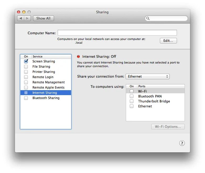Tick the Ethernet port checkbox

pyautogui.click(x=132, y=106)
